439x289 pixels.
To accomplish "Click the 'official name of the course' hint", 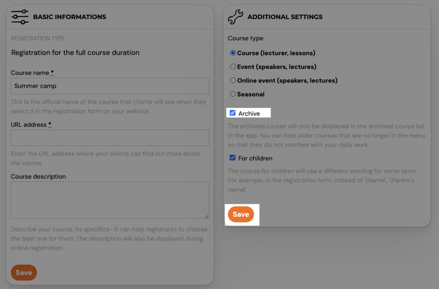I will 108,106.
